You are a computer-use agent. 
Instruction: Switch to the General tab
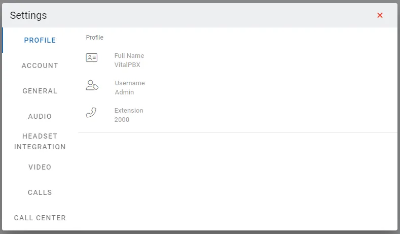(x=40, y=91)
